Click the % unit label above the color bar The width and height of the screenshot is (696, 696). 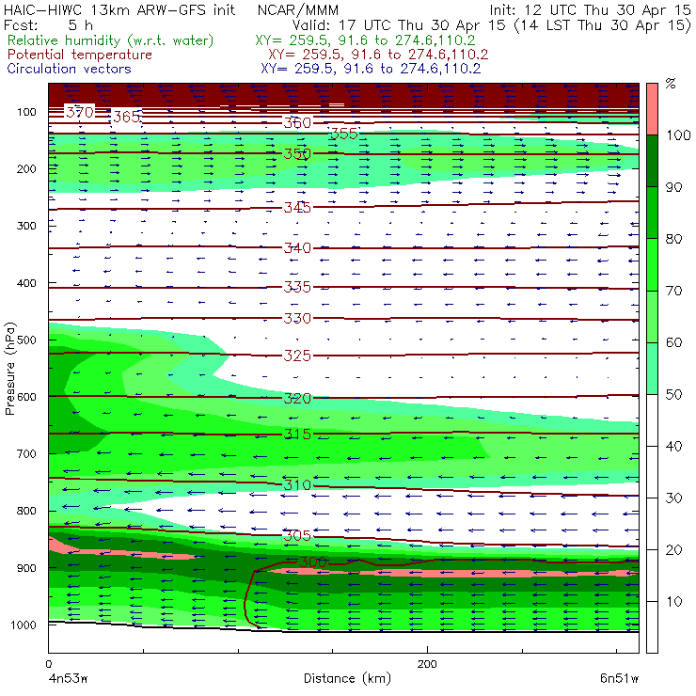pos(671,84)
